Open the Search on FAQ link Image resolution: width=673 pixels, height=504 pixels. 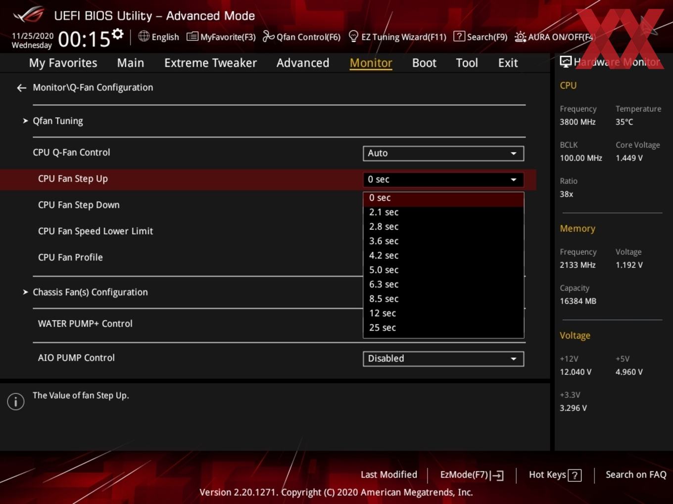[x=636, y=475]
